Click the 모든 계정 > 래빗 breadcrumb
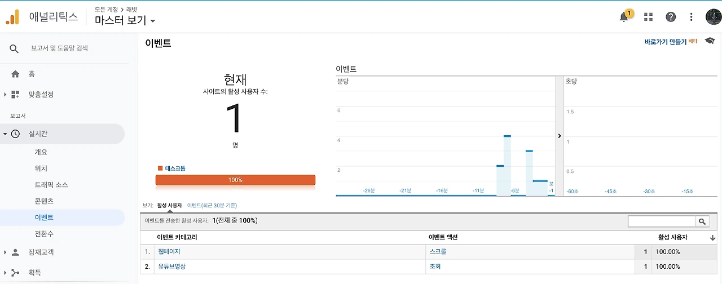Viewport: 722px width, 284px height. (116, 9)
